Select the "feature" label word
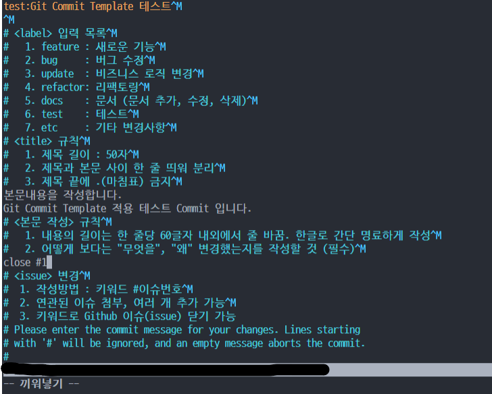492x394 pixels. pos(60,47)
